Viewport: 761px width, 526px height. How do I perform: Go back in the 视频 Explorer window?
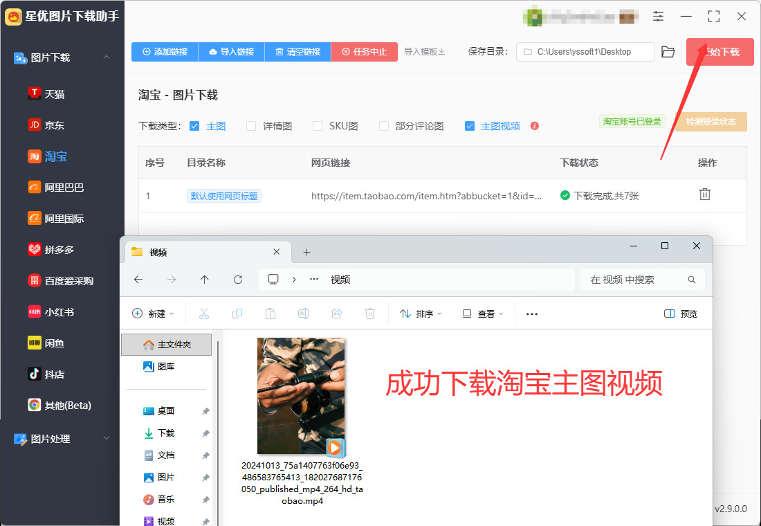click(138, 280)
